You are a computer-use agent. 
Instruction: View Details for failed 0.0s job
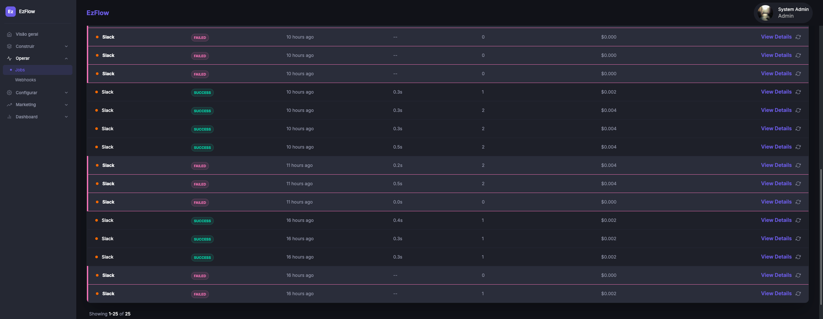[776, 202]
